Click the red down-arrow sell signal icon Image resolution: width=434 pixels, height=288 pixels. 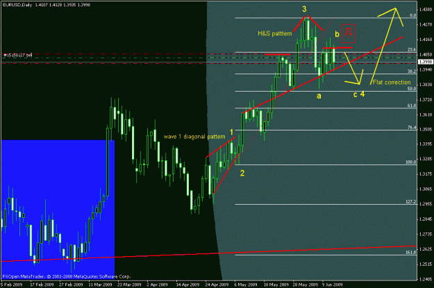click(348, 33)
